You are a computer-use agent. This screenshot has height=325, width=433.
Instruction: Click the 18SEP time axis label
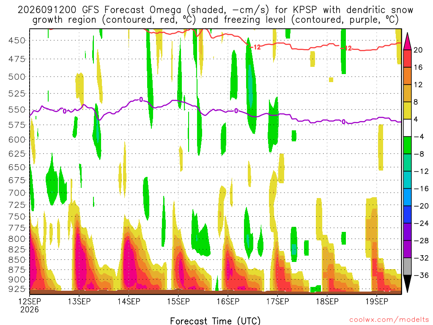pyautogui.click(x=327, y=301)
